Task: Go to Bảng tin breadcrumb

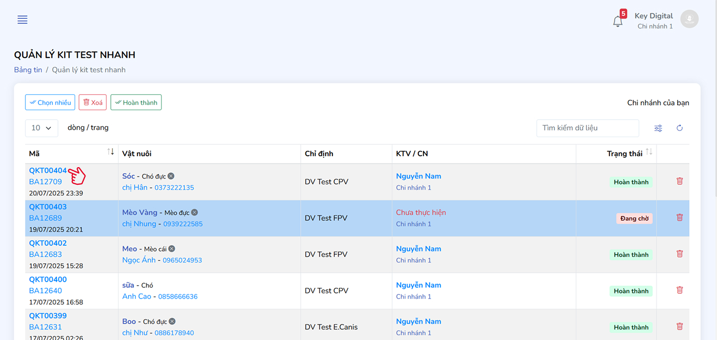Action: (x=28, y=70)
